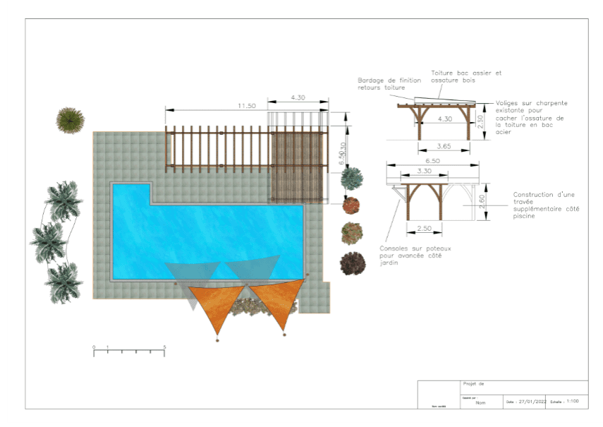
Task: Click the 11.50 dimension label
Action: coord(246,105)
